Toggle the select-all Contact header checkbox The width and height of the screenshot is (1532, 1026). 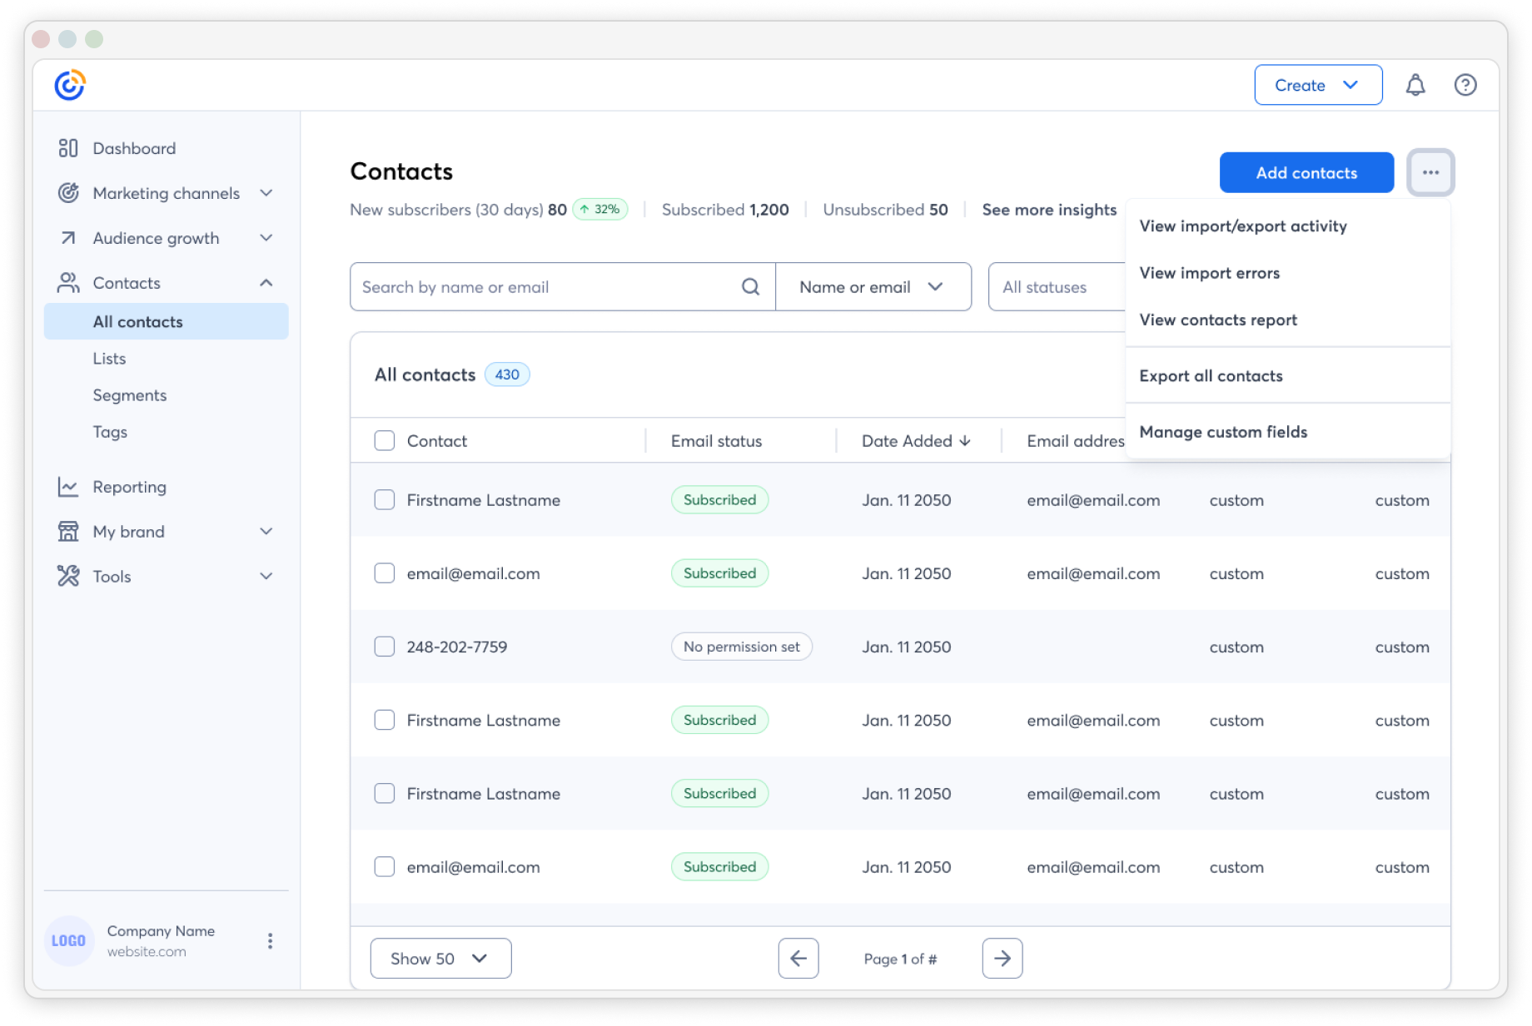[x=385, y=441]
